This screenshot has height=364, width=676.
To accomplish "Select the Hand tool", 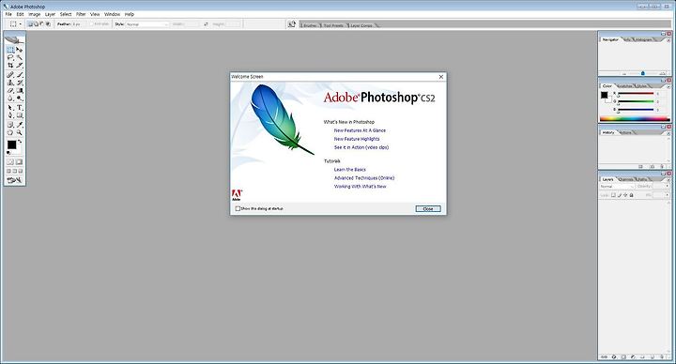I will coord(10,132).
